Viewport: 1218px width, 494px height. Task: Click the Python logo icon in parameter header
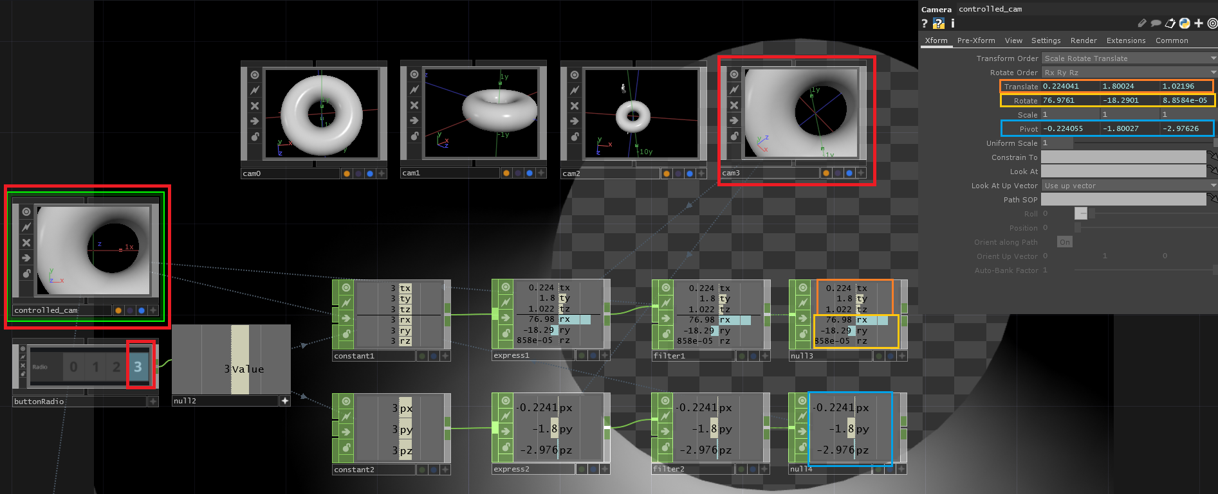1185,24
